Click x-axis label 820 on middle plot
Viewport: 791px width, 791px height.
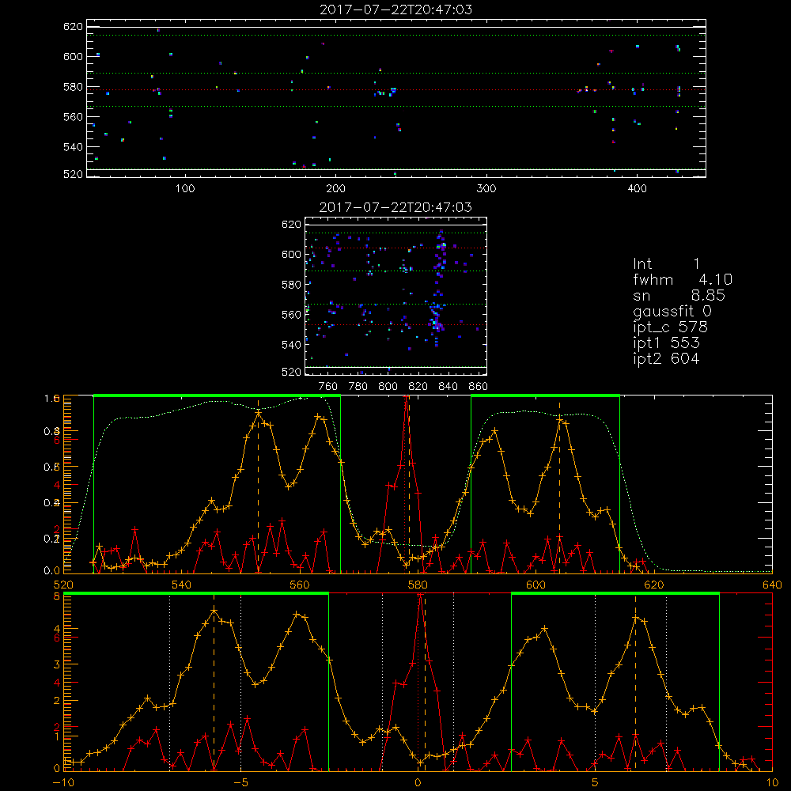[x=418, y=387]
